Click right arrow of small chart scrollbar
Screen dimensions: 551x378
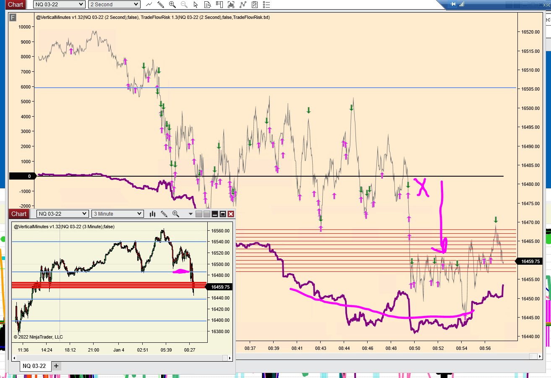(230, 358)
